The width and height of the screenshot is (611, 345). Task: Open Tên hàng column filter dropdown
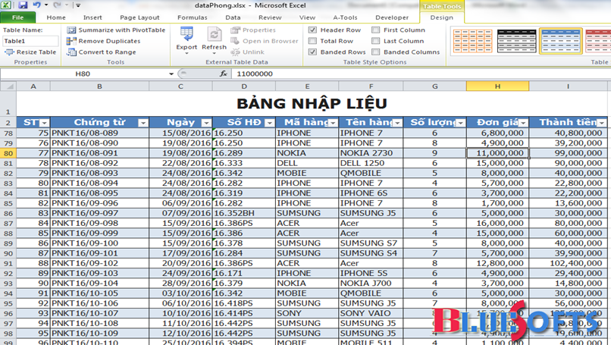point(397,123)
